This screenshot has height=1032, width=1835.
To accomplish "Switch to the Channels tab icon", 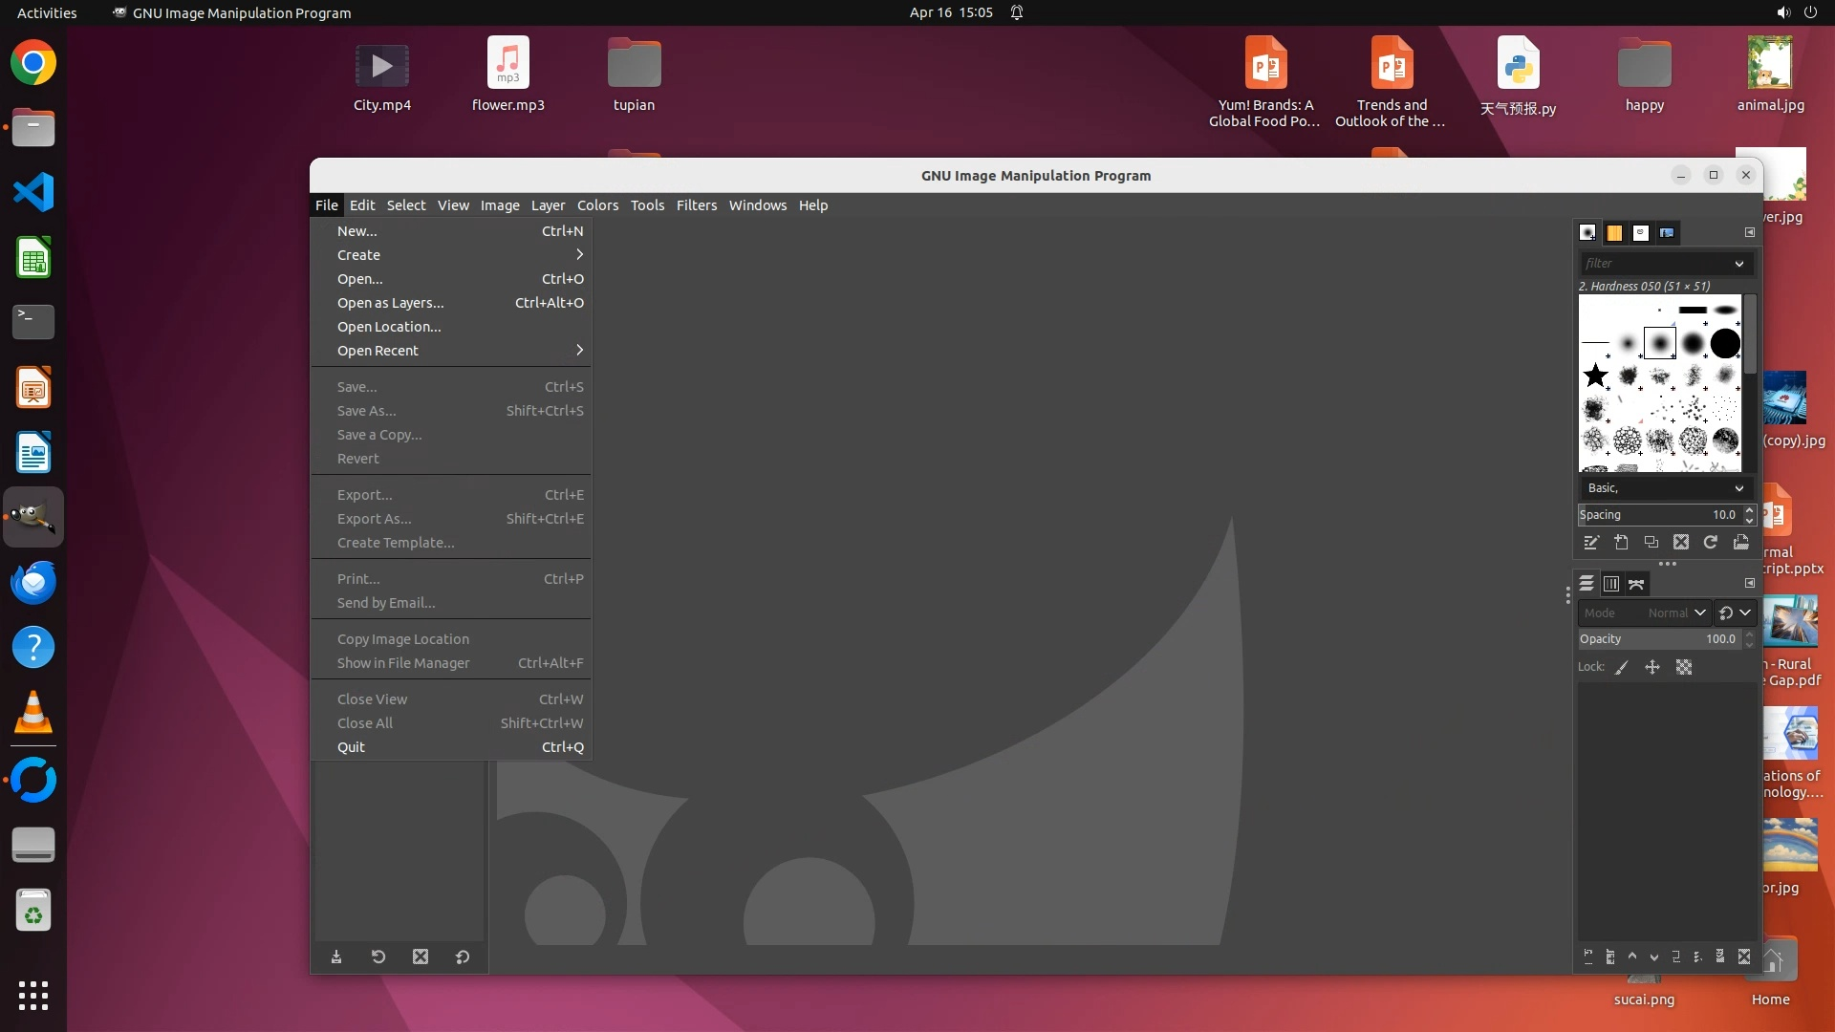I will pyautogui.click(x=1611, y=584).
